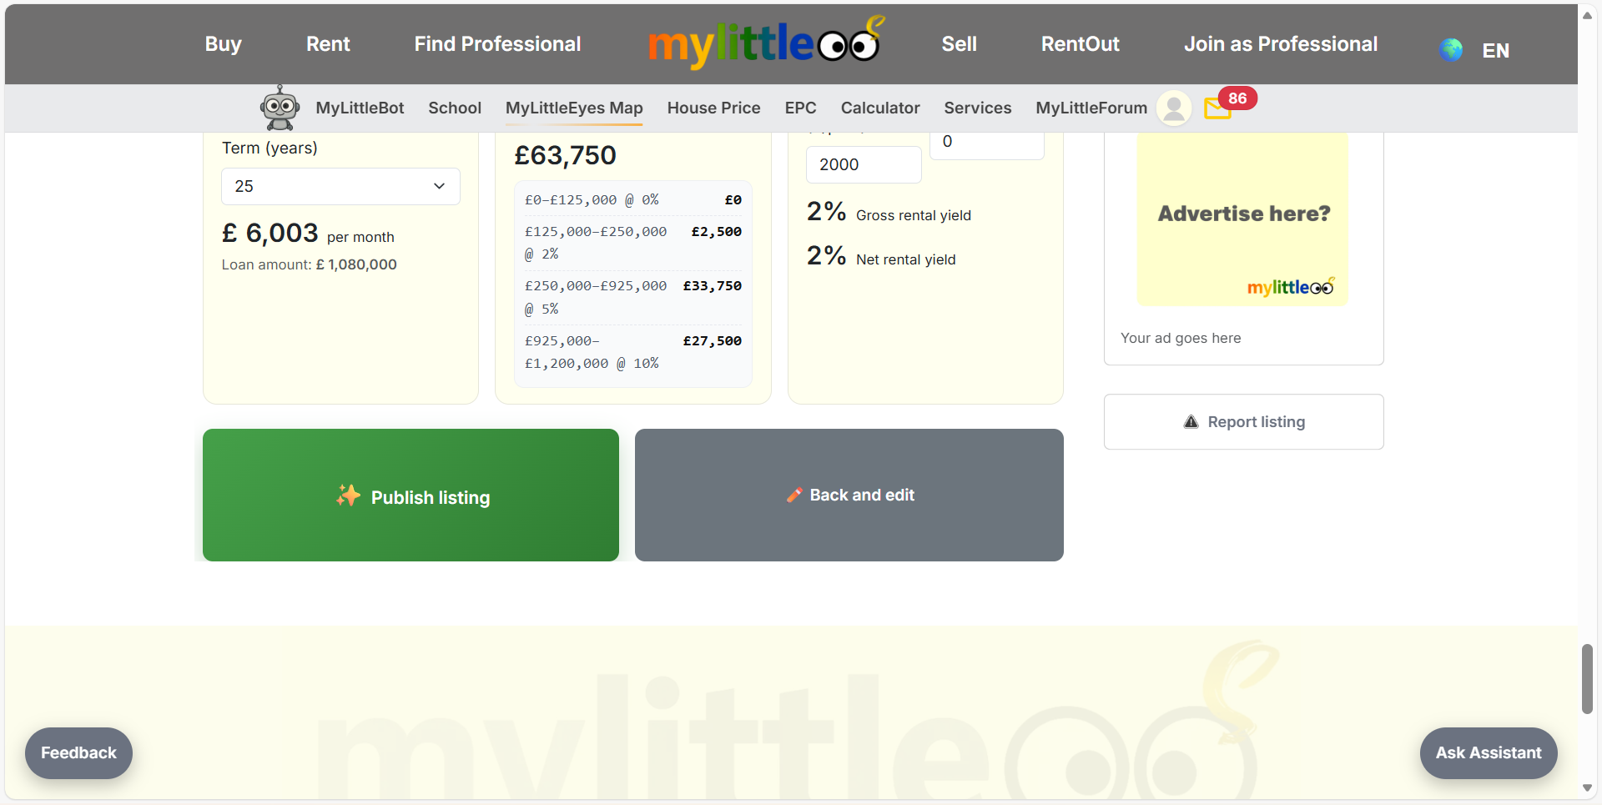Click the page vertical scrollbar thumb
This screenshot has height=805, width=1602.
point(1587,678)
